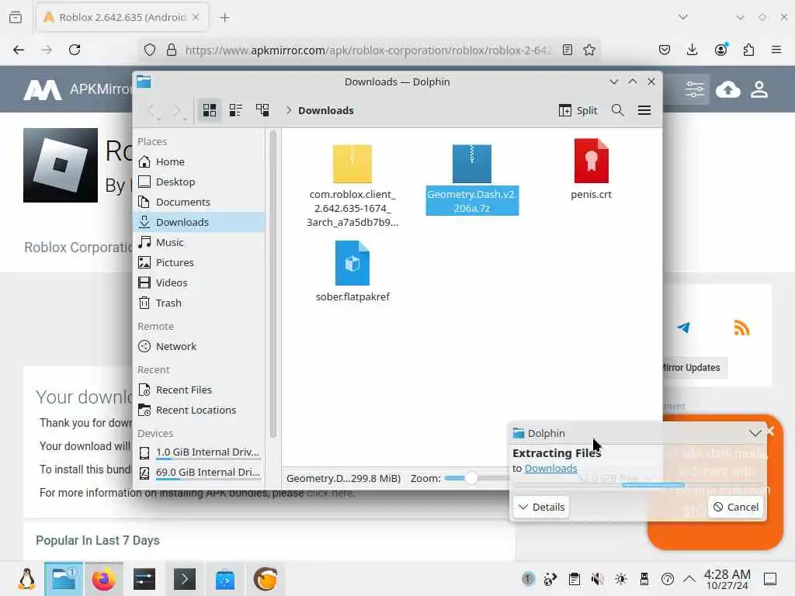Click the Firefox URL address bar
Viewport: 795px width, 596px height.
tap(367, 50)
